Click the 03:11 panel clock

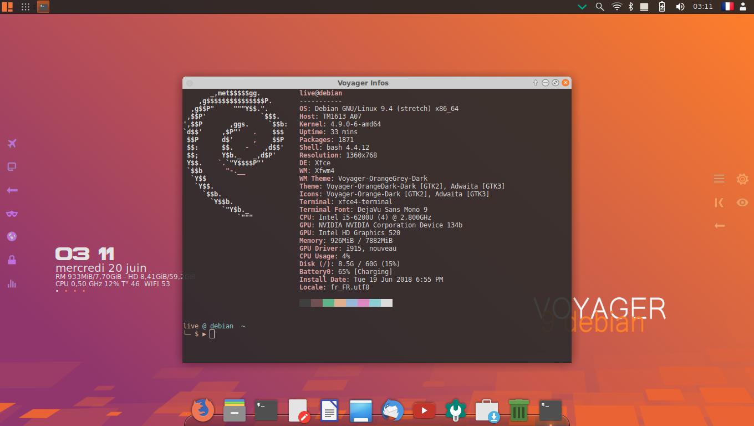[702, 7]
